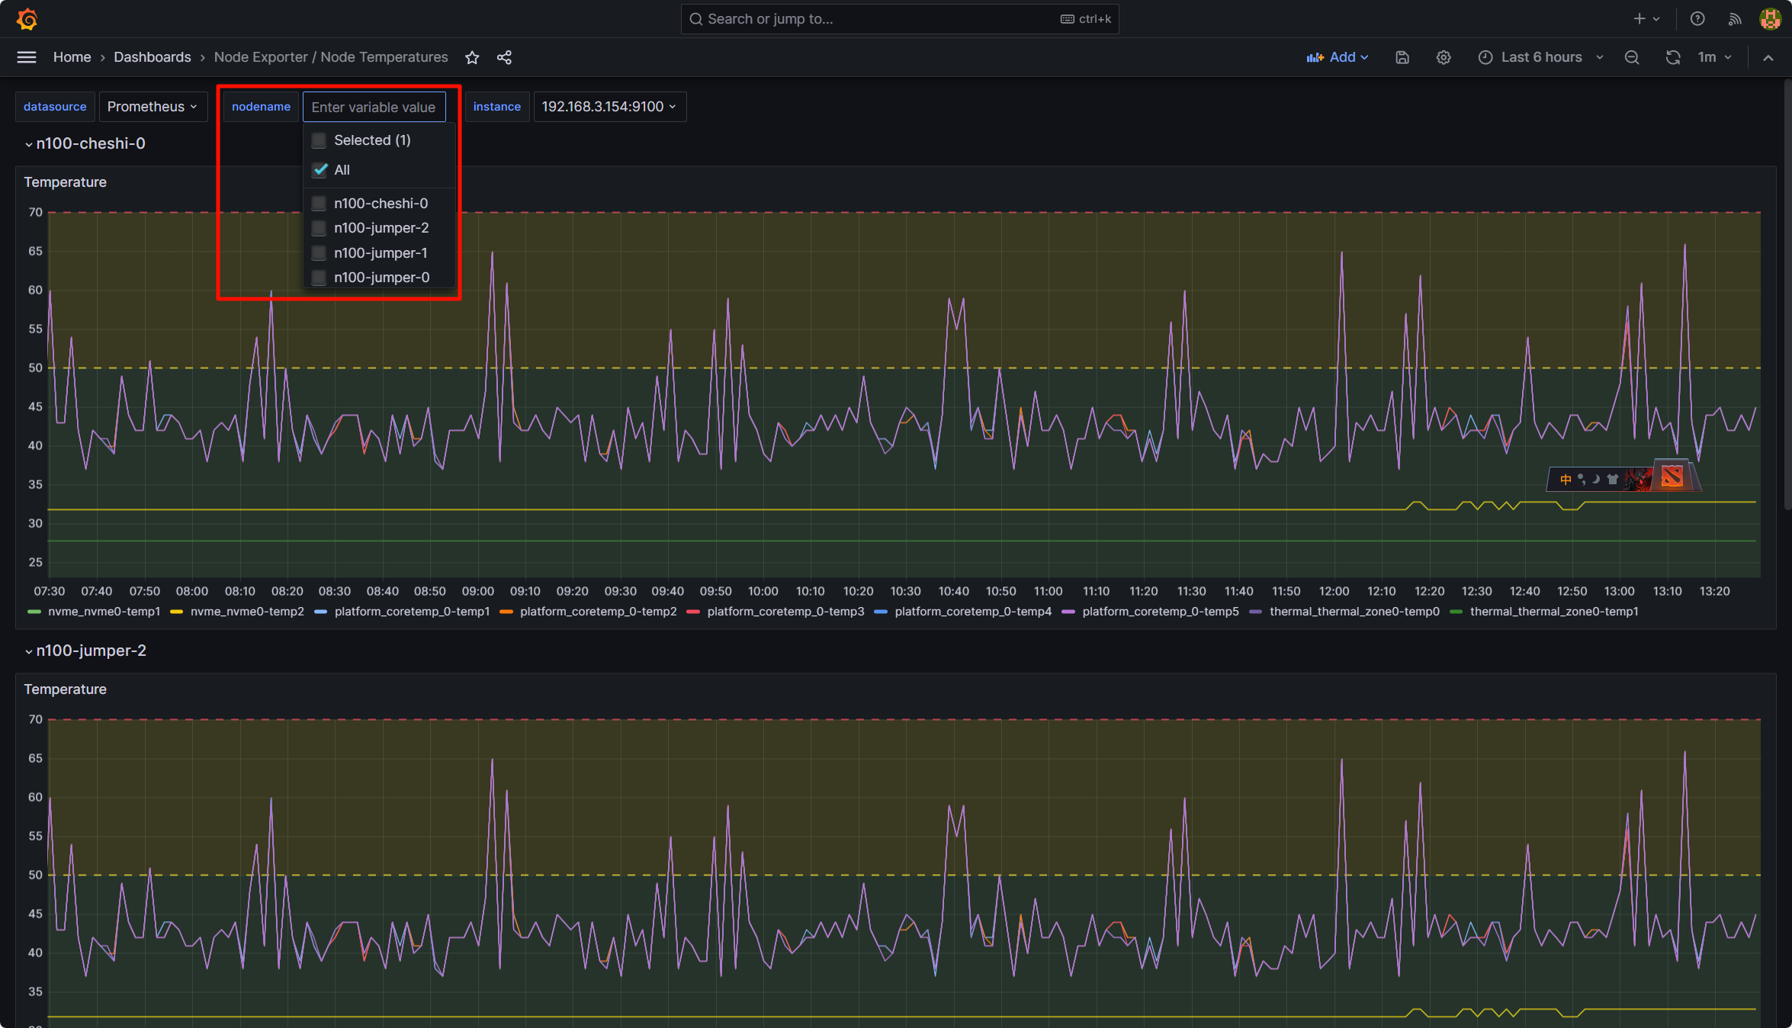Screen dimensions: 1792x1028
Task: Uncheck the All nodename option
Action: 320,170
